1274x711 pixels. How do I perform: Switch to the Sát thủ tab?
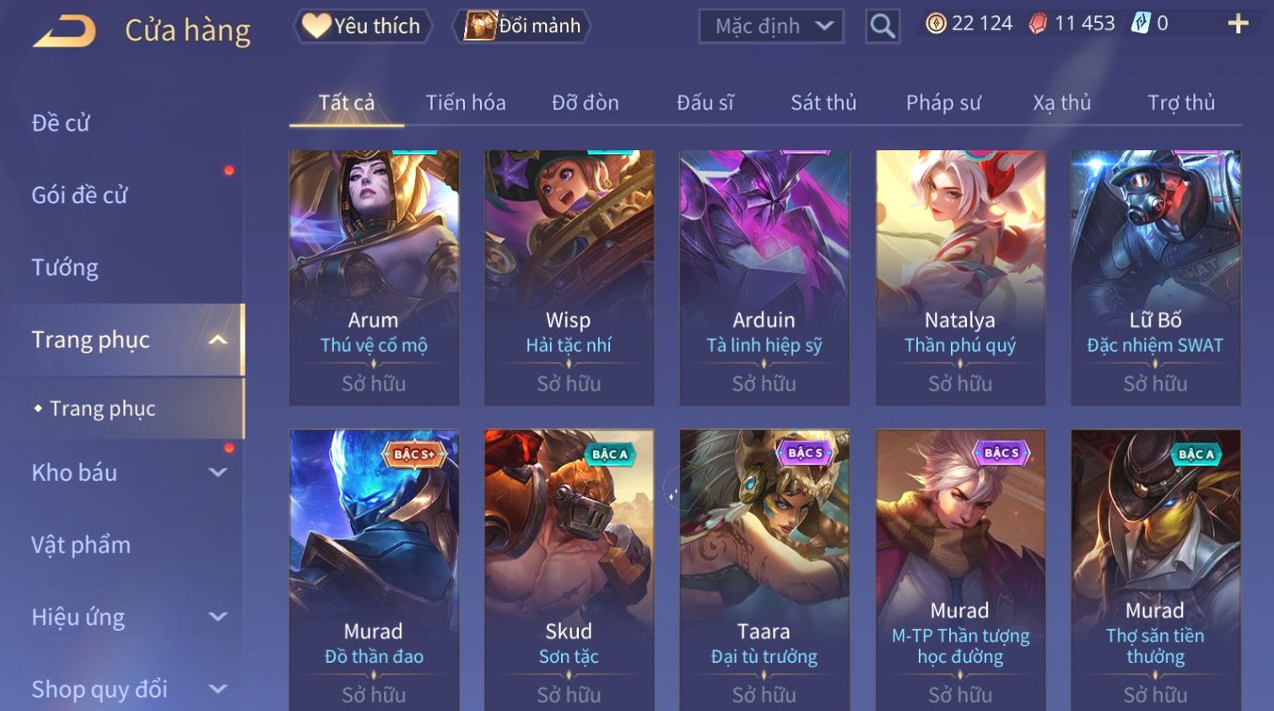(x=823, y=103)
